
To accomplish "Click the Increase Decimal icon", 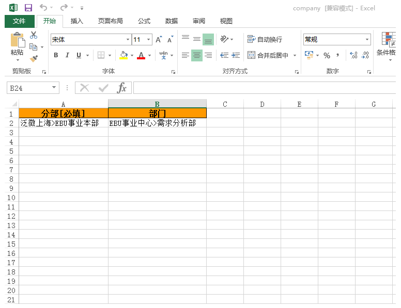I will point(353,55).
